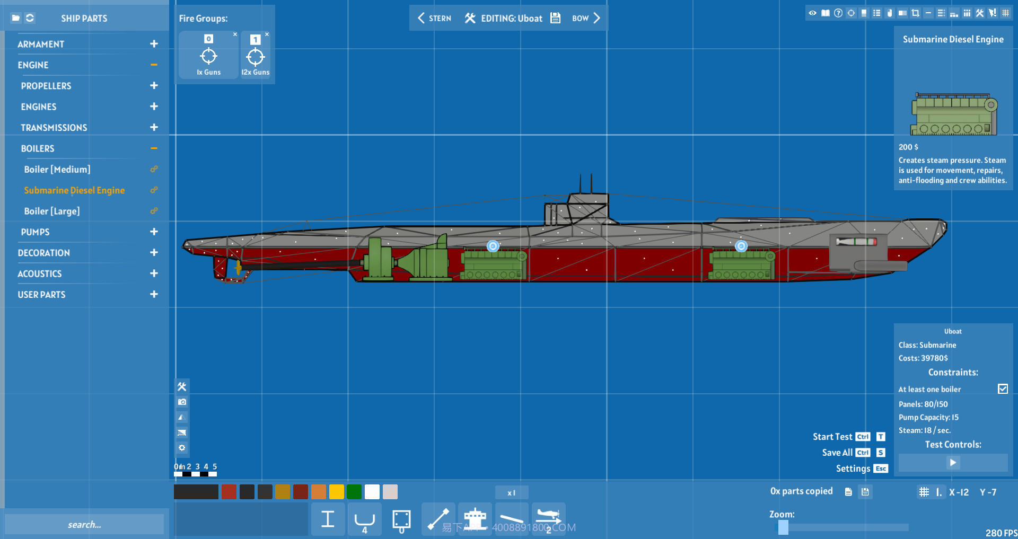Open the gear settings icon in left strip
1018x539 pixels.
[x=182, y=448]
